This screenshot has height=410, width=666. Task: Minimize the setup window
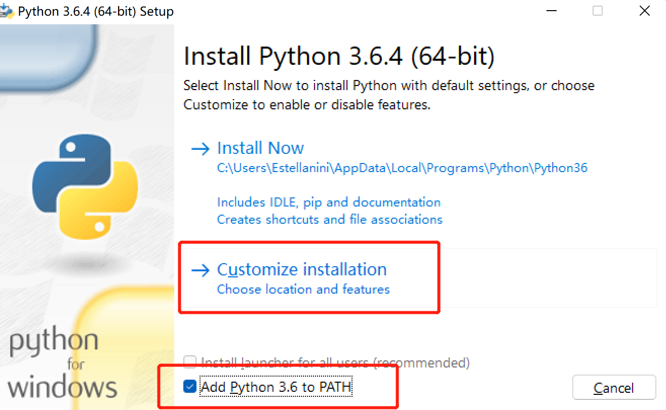(x=552, y=11)
